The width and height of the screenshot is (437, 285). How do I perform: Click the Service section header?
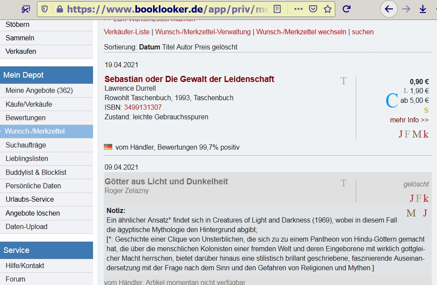coord(47,250)
